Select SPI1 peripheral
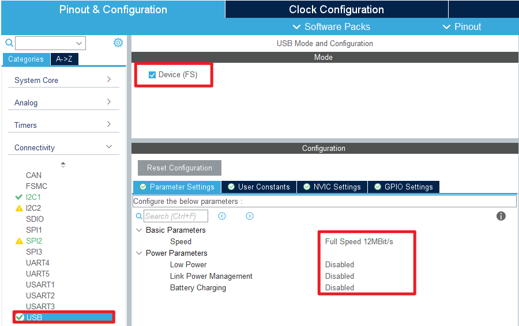This screenshot has height=326, width=519. coord(34,230)
